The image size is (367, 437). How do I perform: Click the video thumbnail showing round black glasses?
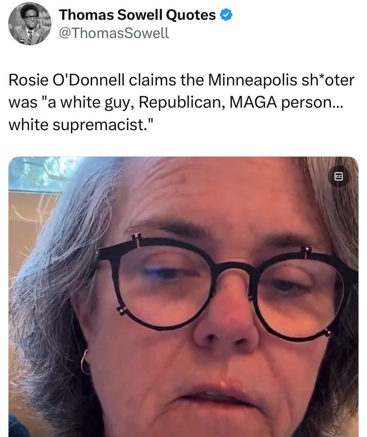(183, 297)
